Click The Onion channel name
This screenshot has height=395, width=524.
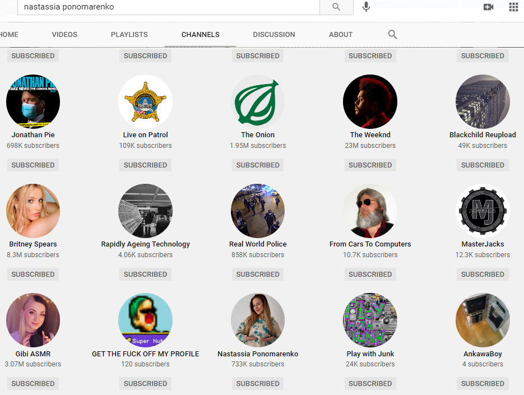point(258,134)
